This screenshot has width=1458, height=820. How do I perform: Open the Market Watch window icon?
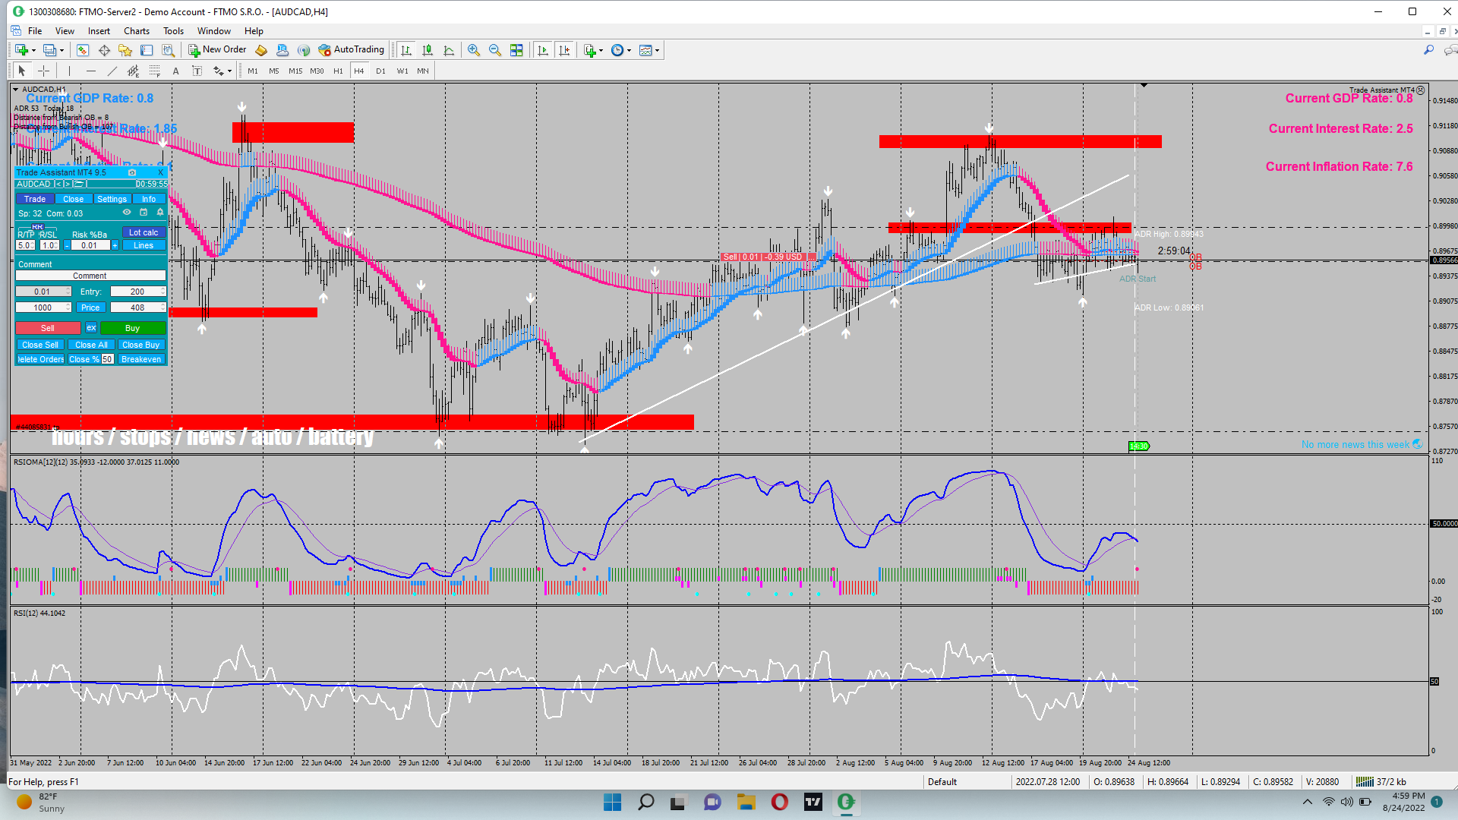(83, 50)
